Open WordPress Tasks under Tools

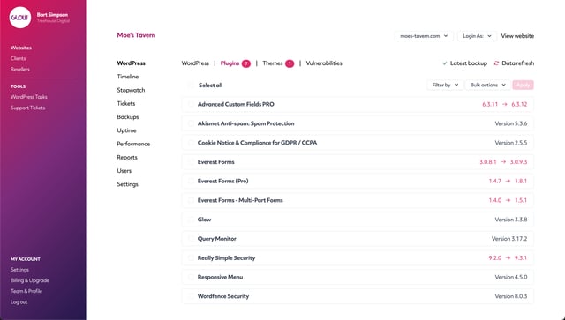pyautogui.click(x=29, y=97)
